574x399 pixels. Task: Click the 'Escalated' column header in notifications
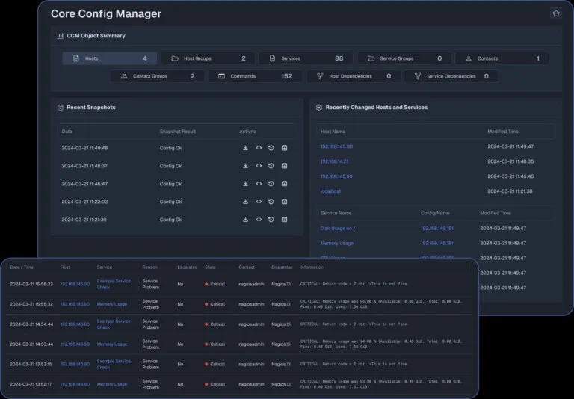point(188,267)
